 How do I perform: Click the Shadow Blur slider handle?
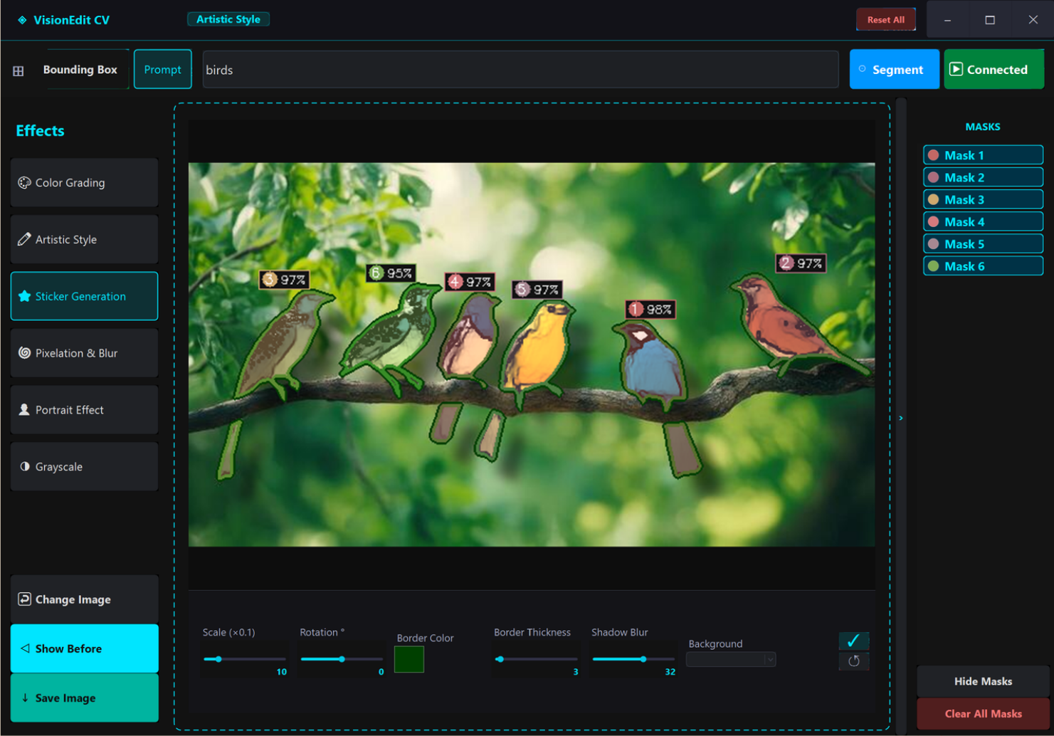643,659
